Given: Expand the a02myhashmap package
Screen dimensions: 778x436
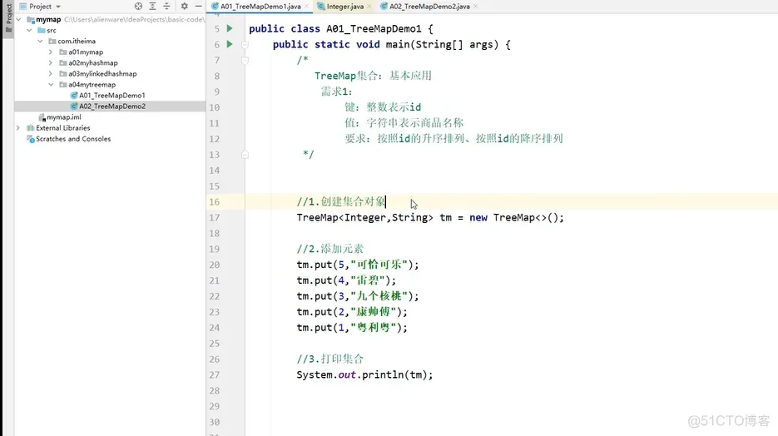Looking at the screenshot, I should 51,63.
